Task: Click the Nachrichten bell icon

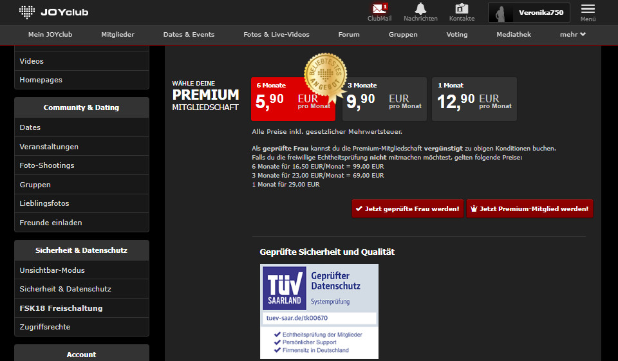Action: [x=420, y=9]
